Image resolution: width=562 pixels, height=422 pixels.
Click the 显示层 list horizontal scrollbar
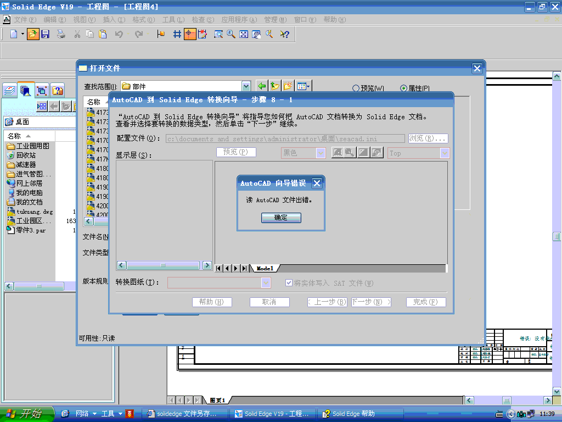point(164,265)
